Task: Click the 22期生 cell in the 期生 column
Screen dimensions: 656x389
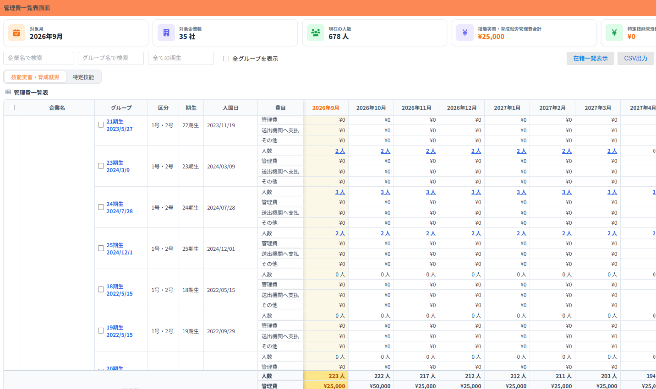Action: [x=191, y=125]
